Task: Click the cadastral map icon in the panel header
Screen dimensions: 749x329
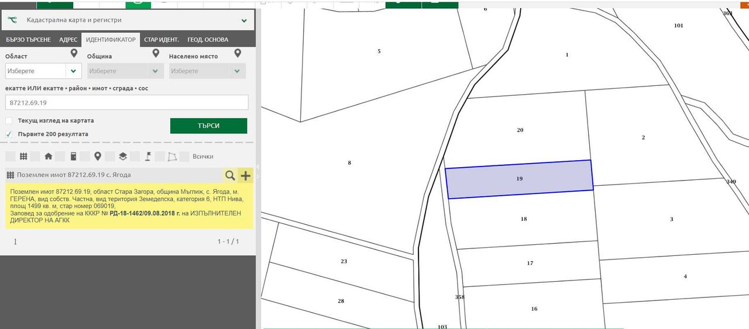Action: 12,20
